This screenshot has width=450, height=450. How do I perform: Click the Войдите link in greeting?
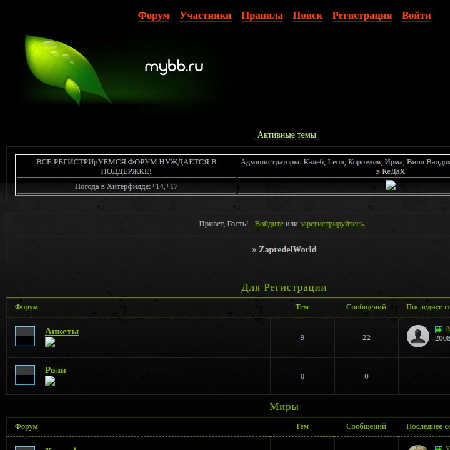[x=269, y=224]
